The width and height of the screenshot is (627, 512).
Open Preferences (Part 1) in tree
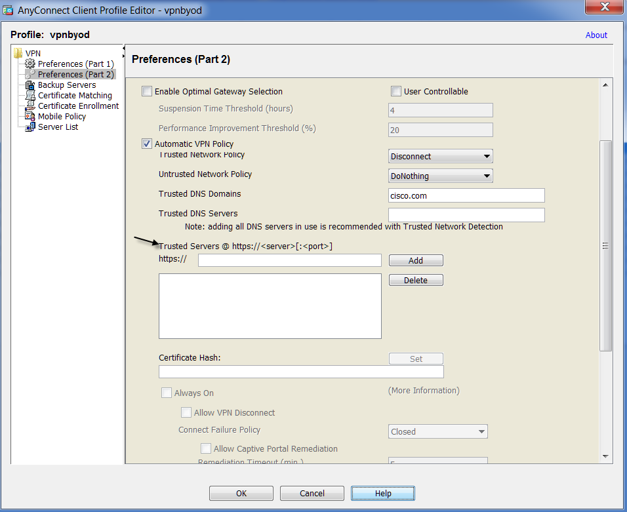76,64
